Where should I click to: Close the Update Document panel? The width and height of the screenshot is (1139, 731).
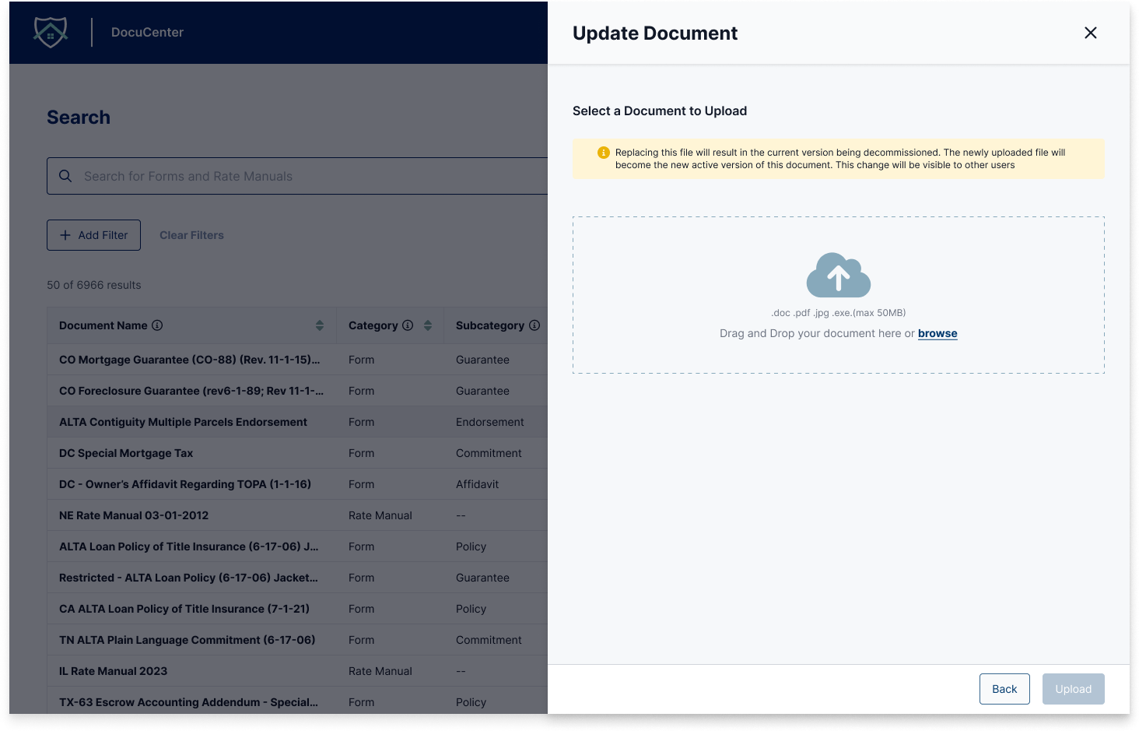click(x=1091, y=33)
